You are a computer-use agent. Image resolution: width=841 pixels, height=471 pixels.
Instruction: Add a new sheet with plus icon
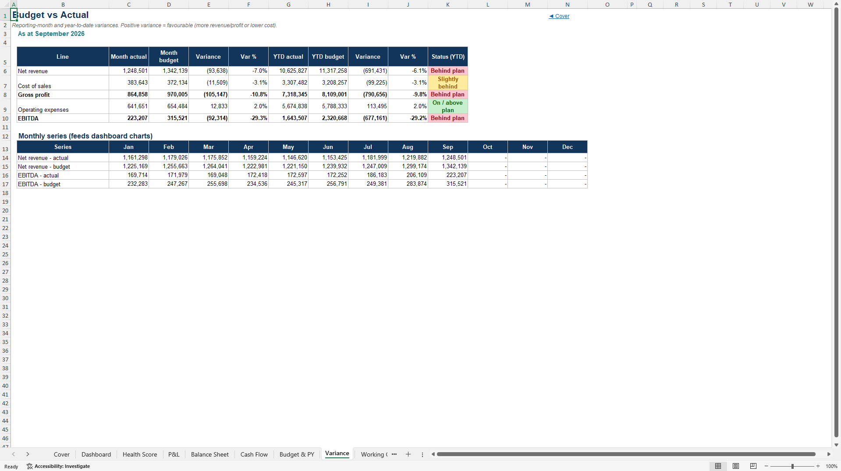(408, 454)
